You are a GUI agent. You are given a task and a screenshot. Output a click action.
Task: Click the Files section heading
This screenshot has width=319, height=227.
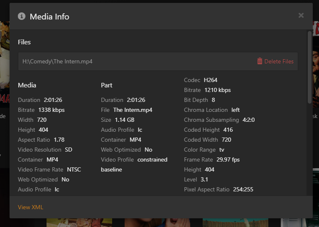pyautogui.click(x=24, y=42)
